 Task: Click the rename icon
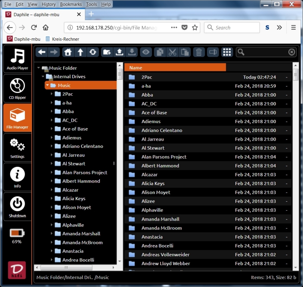[x=213, y=52]
